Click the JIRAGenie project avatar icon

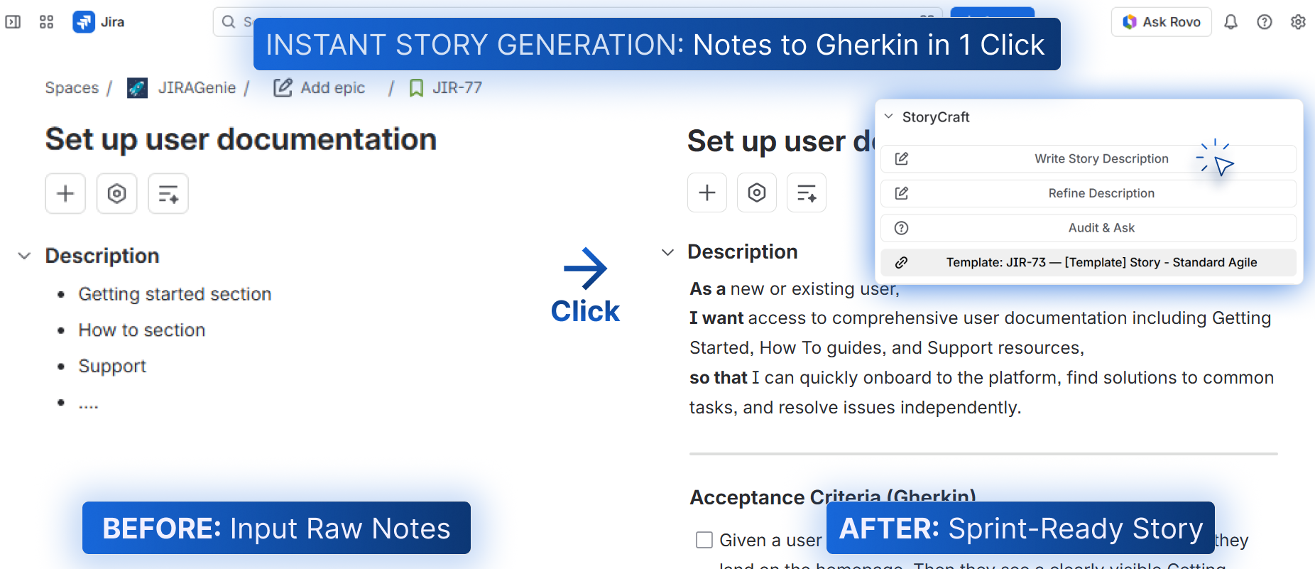[x=137, y=88]
